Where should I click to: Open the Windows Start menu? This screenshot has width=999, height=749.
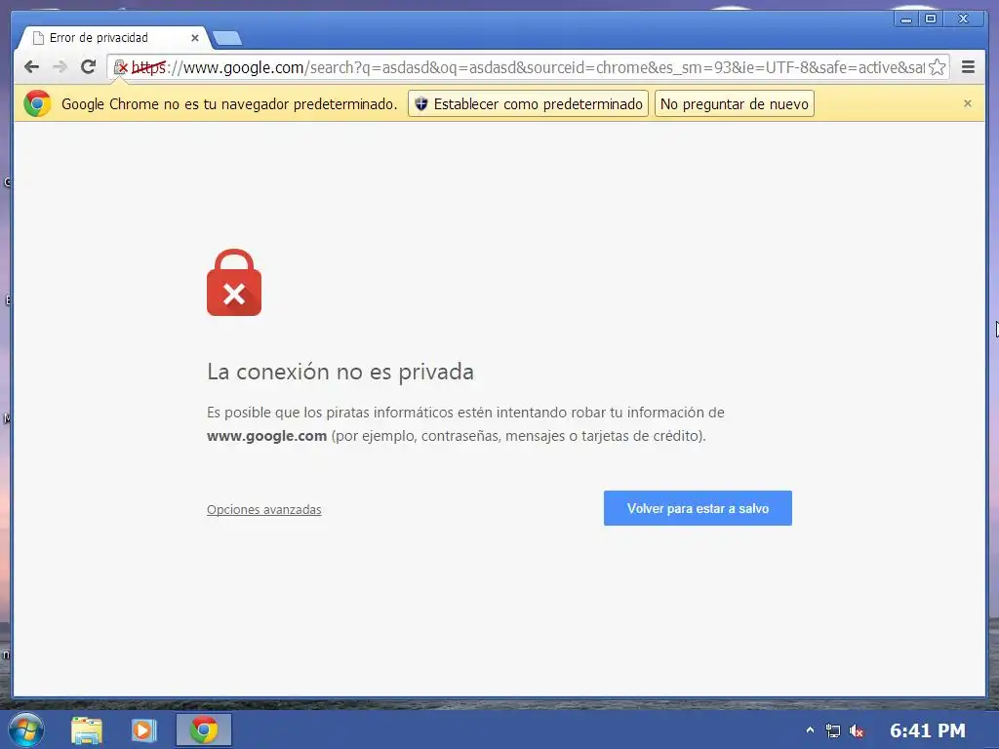click(26, 729)
